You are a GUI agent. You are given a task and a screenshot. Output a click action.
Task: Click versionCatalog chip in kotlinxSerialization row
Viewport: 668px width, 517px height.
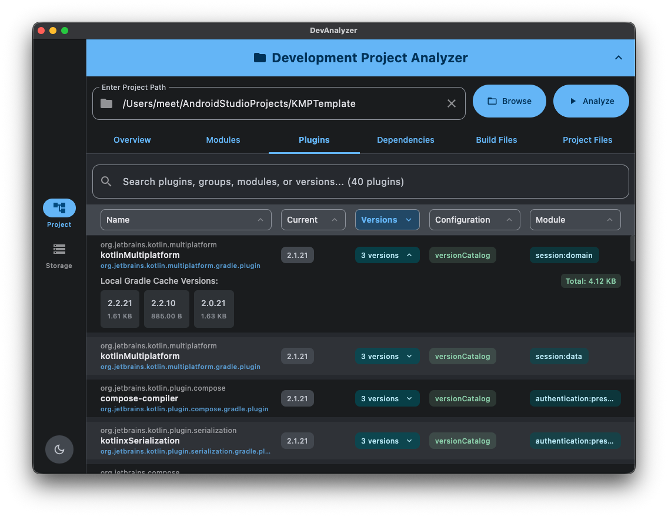462,441
